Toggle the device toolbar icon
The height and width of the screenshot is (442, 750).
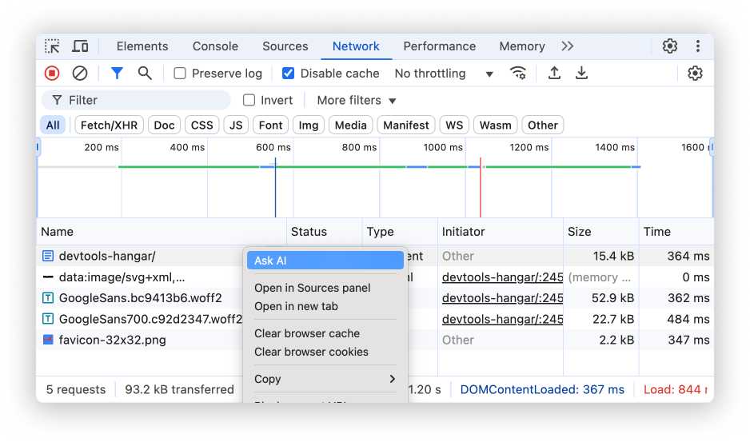click(x=80, y=46)
